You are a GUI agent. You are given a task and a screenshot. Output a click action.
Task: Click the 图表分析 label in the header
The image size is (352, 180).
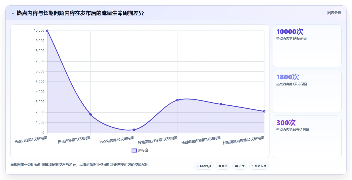[x=334, y=13]
